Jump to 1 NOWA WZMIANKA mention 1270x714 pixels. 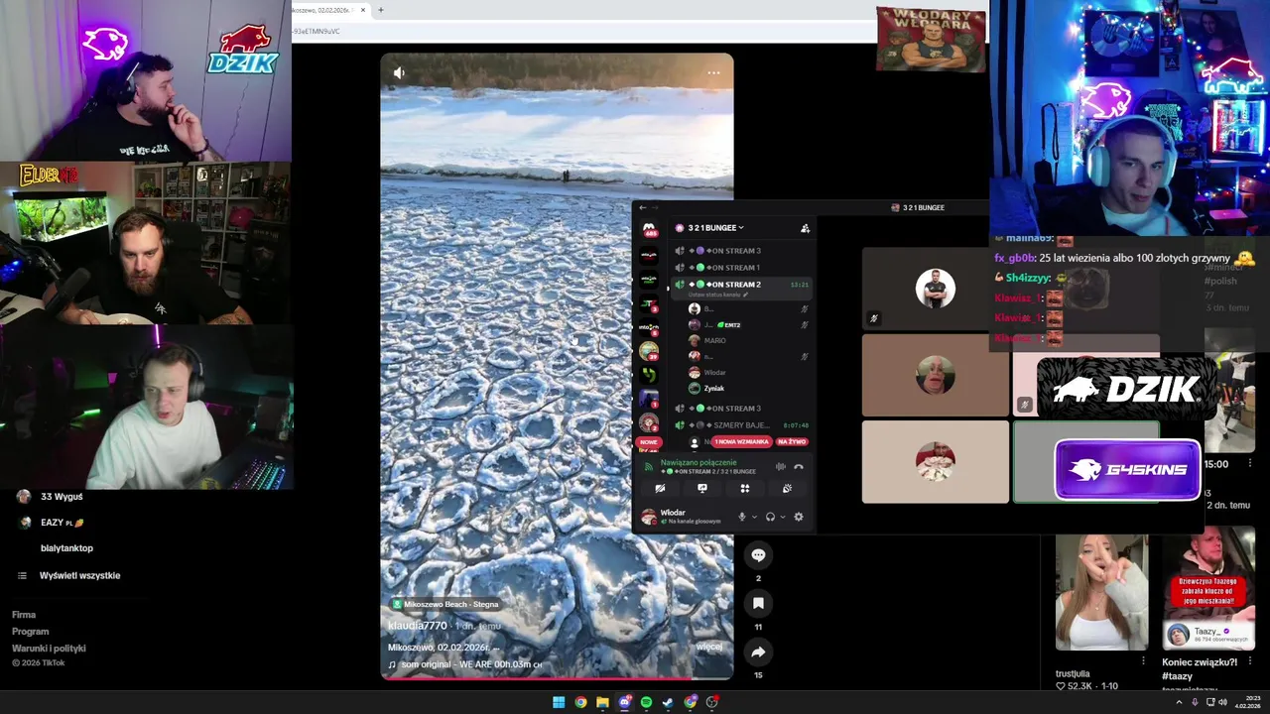click(x=741, y=441)
